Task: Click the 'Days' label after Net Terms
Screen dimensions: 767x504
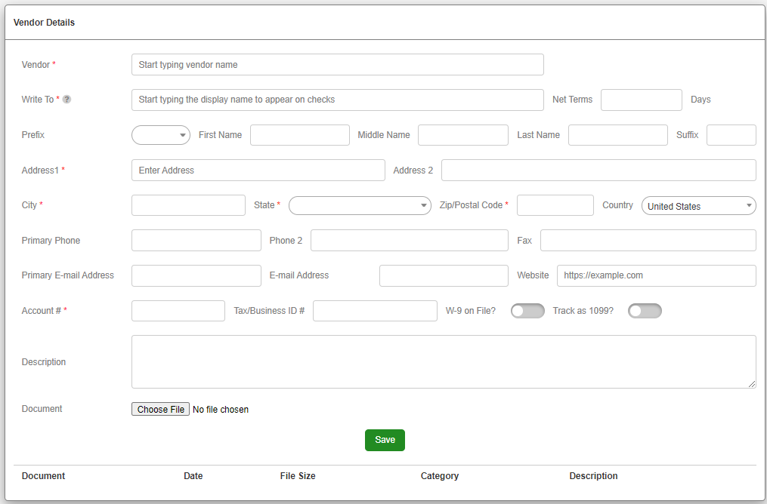Action: [701, 99]
